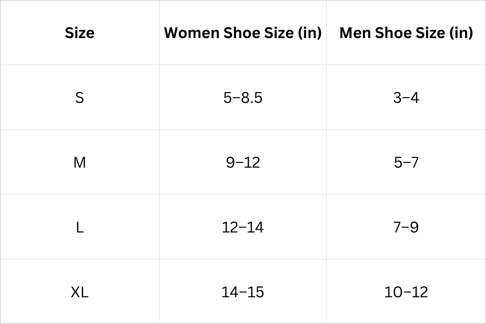Click "(in)" in the men's header
The width and height of the screenshot is (486, 324).
pos(461,33)
